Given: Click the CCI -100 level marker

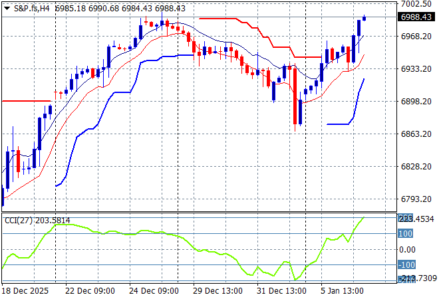Looking at the screenshot, I should [405, 265].
